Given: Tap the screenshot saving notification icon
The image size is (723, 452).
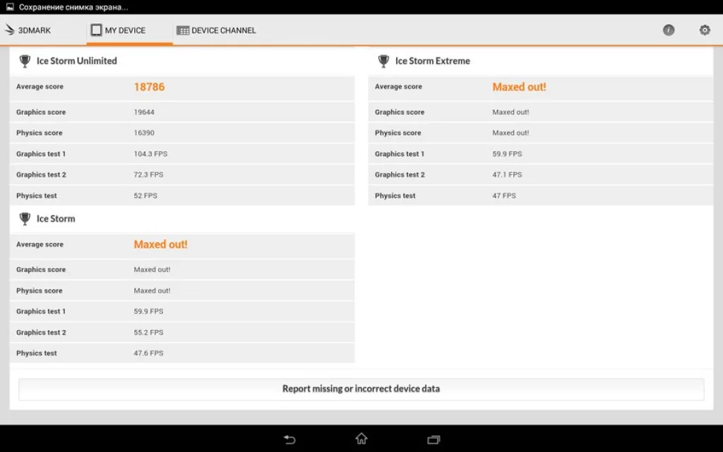Looking at the screenshot, I should point(10,7).
